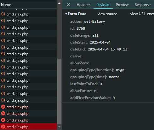Screen dimensions: 154x130
Task: Select the second failed cmd.ajax.php request
Action: click(28, 113)
